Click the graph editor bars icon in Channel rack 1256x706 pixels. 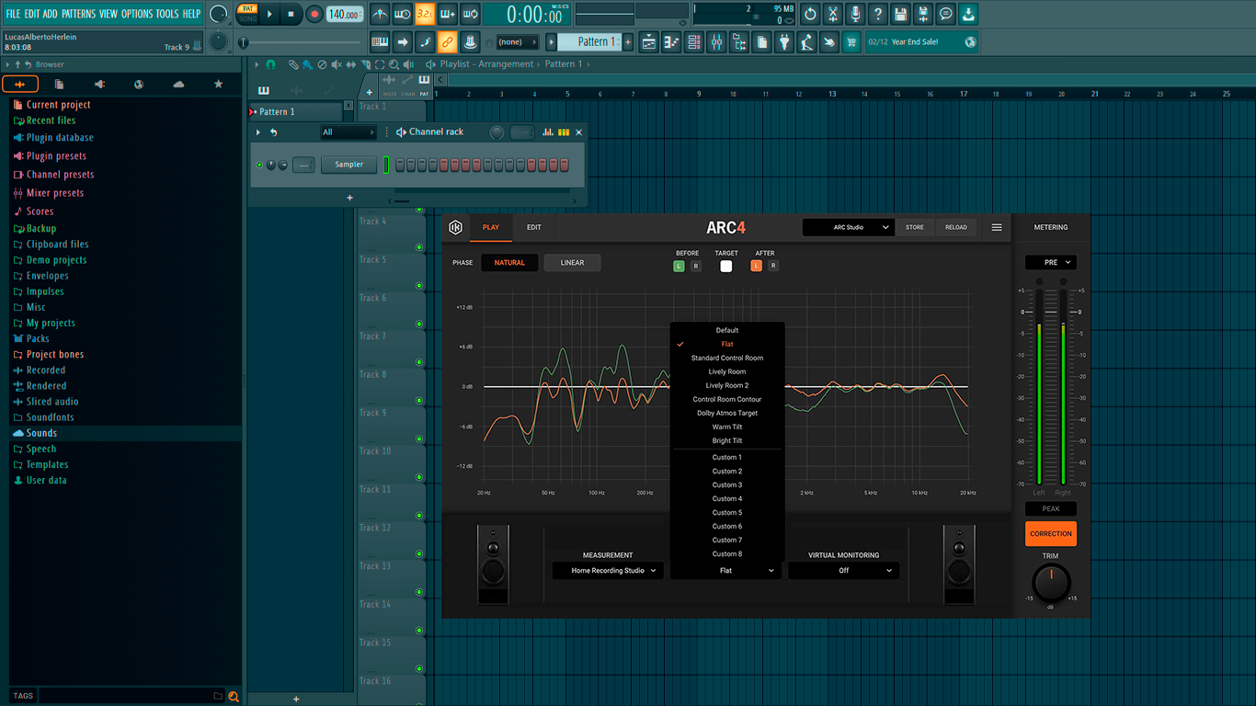click(548, 132)
